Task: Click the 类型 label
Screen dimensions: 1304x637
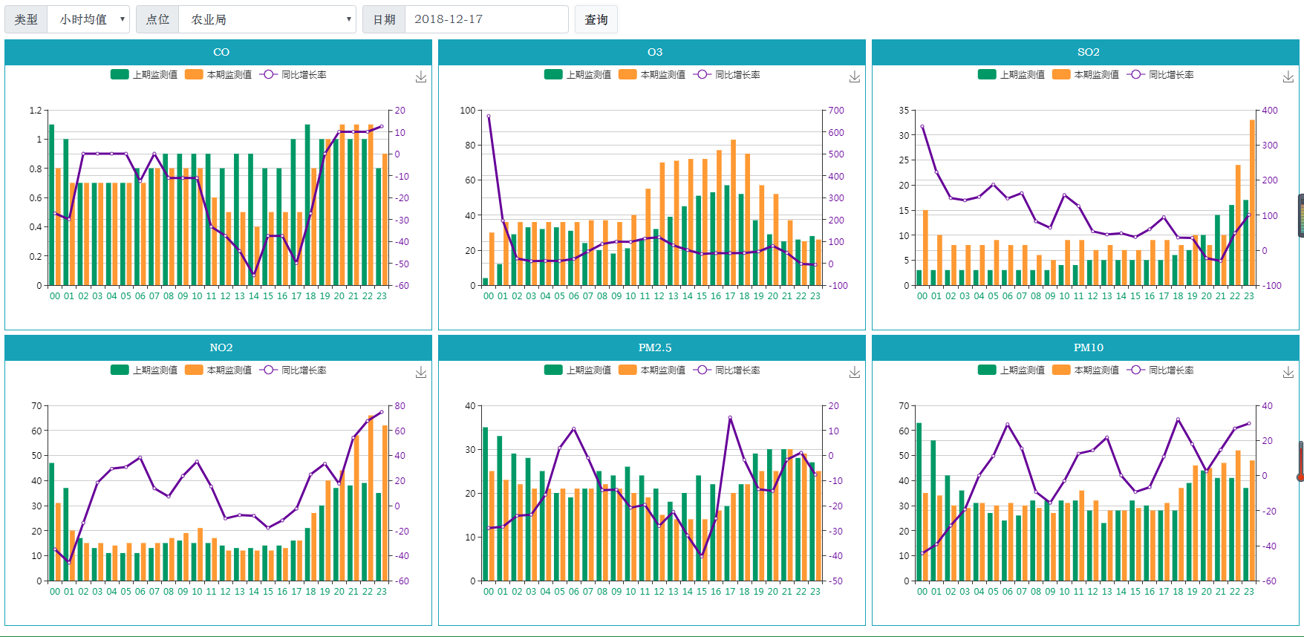Action: click(26, 19)
